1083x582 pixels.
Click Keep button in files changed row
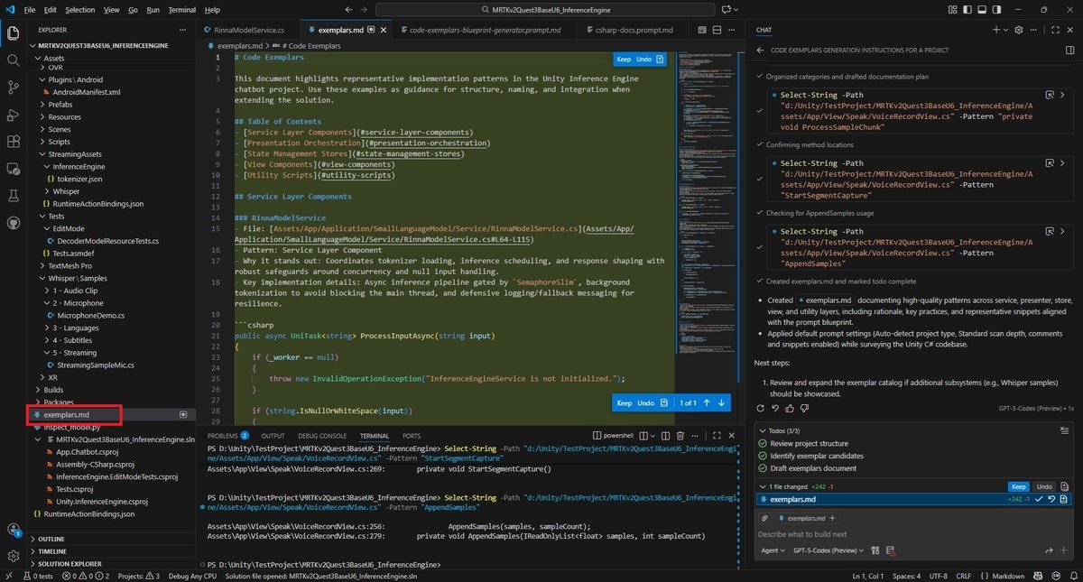(x=1018, y=486)
